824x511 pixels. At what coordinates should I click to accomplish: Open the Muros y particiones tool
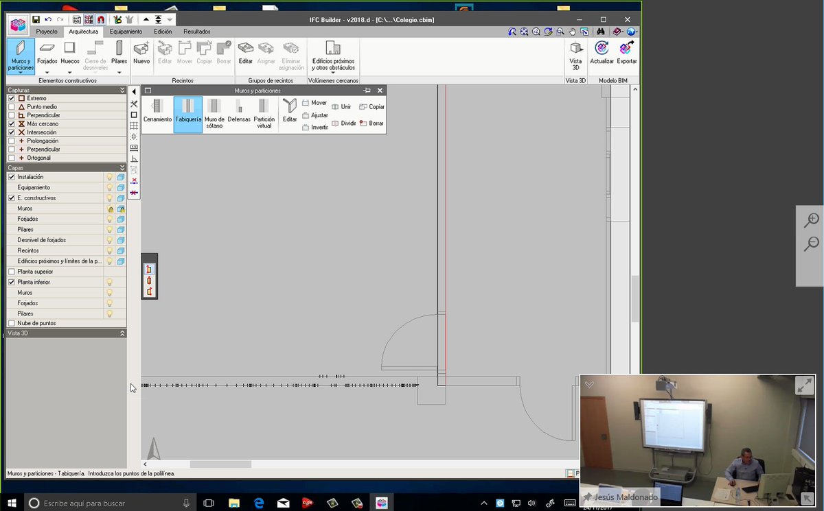click(21, 56)
